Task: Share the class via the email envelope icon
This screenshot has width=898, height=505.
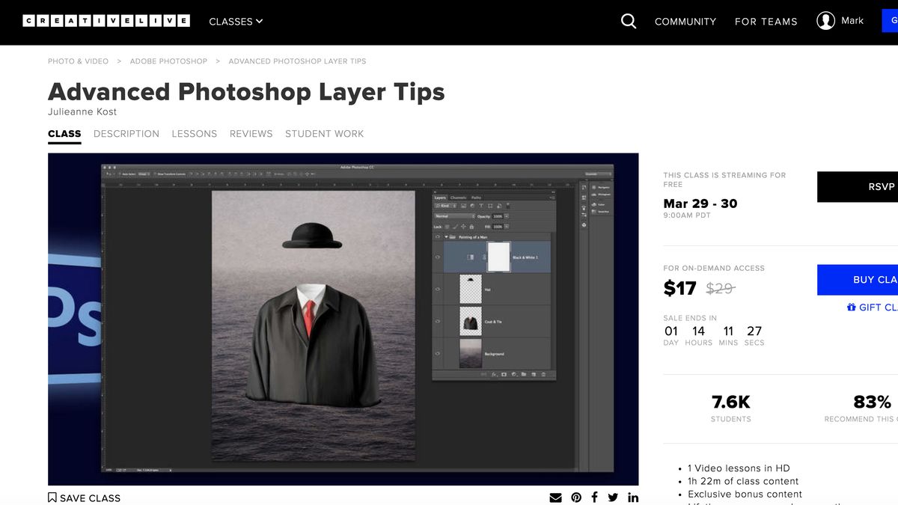Action: [555, 497]
